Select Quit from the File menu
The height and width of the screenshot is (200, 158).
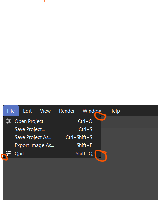(x=52, y=154)
